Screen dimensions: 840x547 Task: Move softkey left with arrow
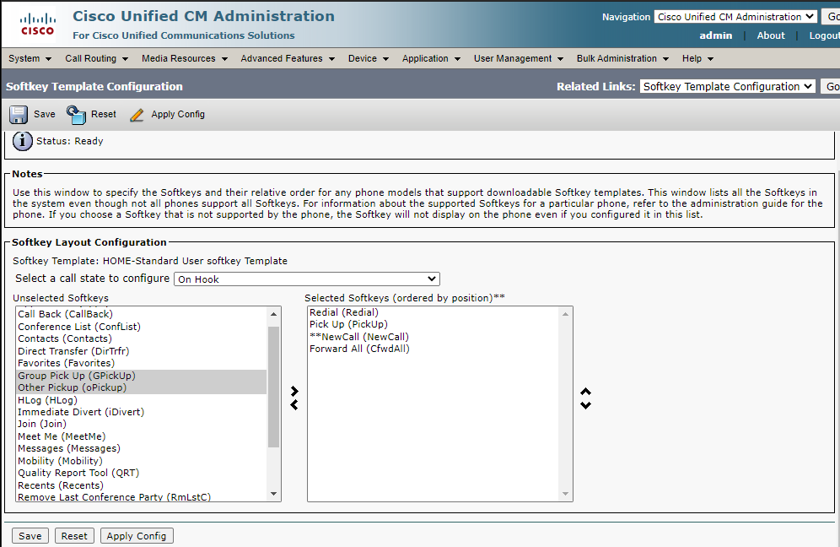point(294,405)
